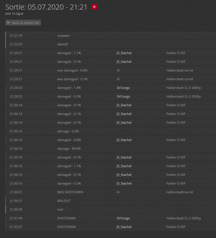This screenshot has height=238, width=216.
Task: Open DrCongo in the 21:31:49 SHOTDOWN row
Action: [123, 218]
